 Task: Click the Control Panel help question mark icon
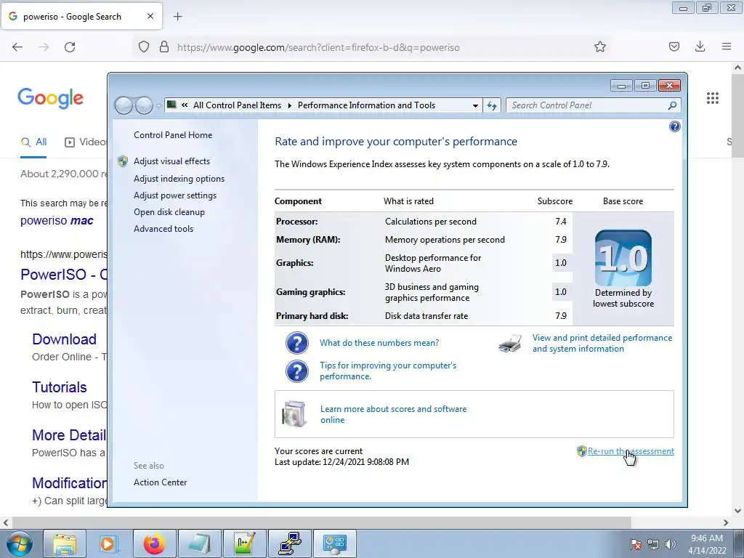click(674, 126)
